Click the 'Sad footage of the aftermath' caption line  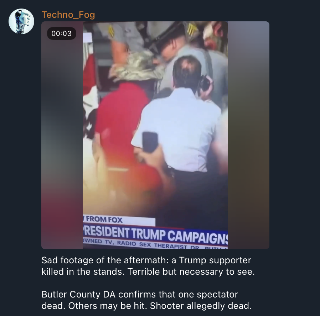pyautogui.click(x=146, y=260)
